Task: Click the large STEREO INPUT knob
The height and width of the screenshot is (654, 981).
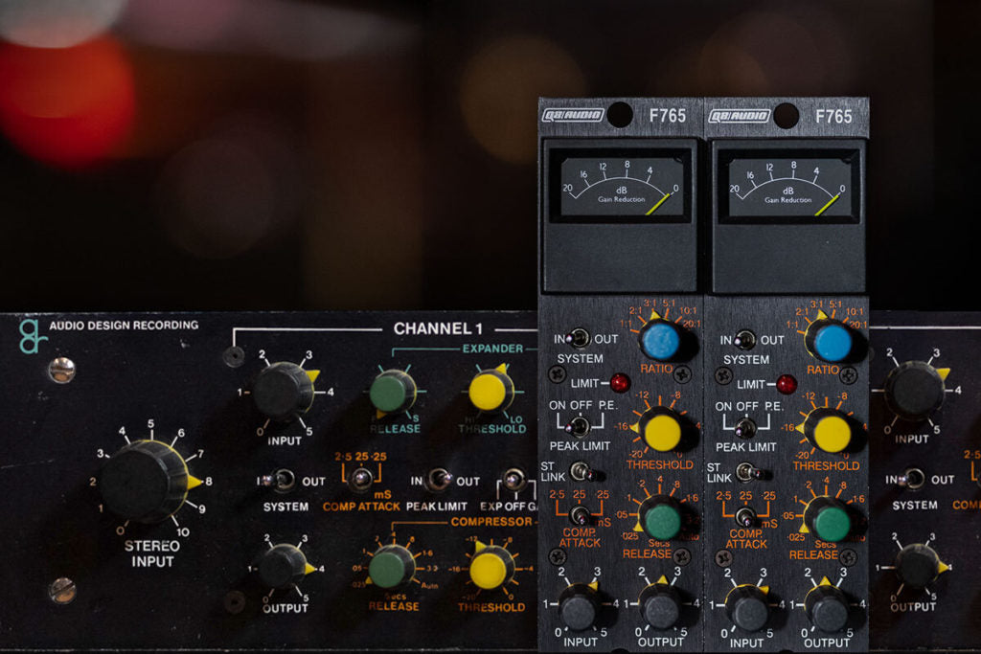Action: click(146, 482)
